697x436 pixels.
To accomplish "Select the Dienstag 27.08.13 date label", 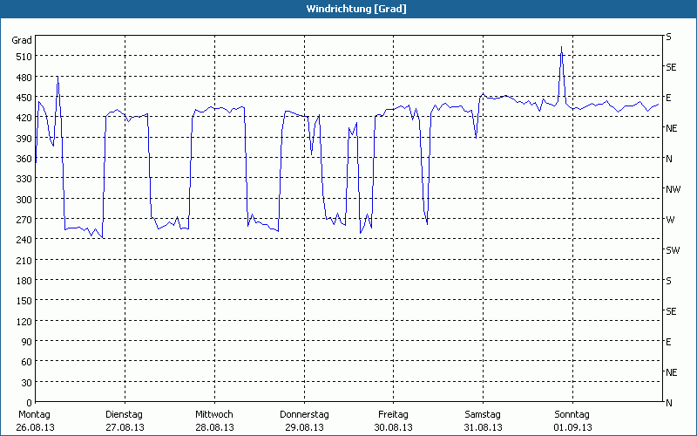I will (x=125, y=421).
